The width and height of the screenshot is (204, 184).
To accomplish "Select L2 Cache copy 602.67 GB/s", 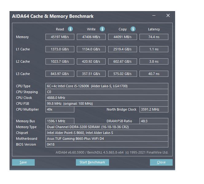I will [x=123, y=61].
